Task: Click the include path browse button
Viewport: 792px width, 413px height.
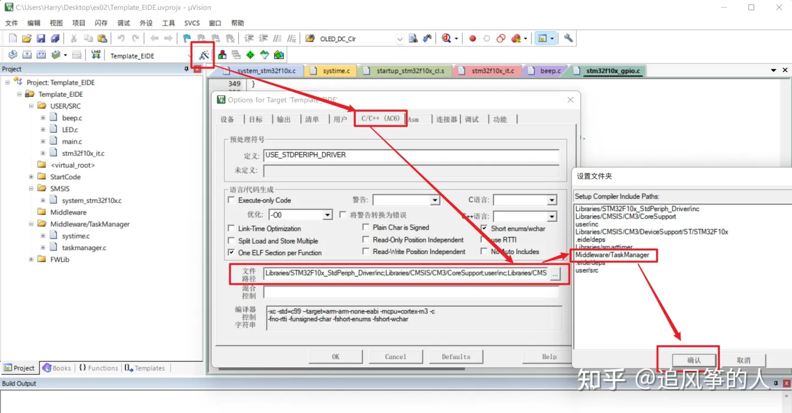Action: click(x=555, y=273)
